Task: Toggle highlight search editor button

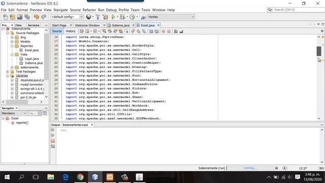Action: 121,32
